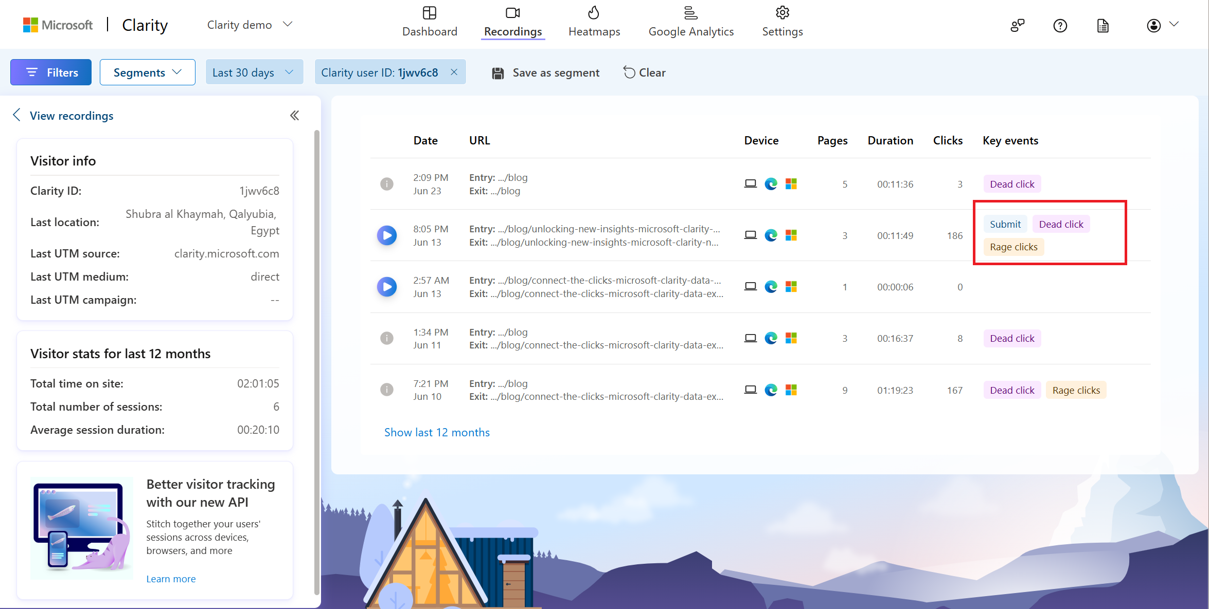Save current filters as segment
This screenshot has width=1209, height=609.
(546, 73)
